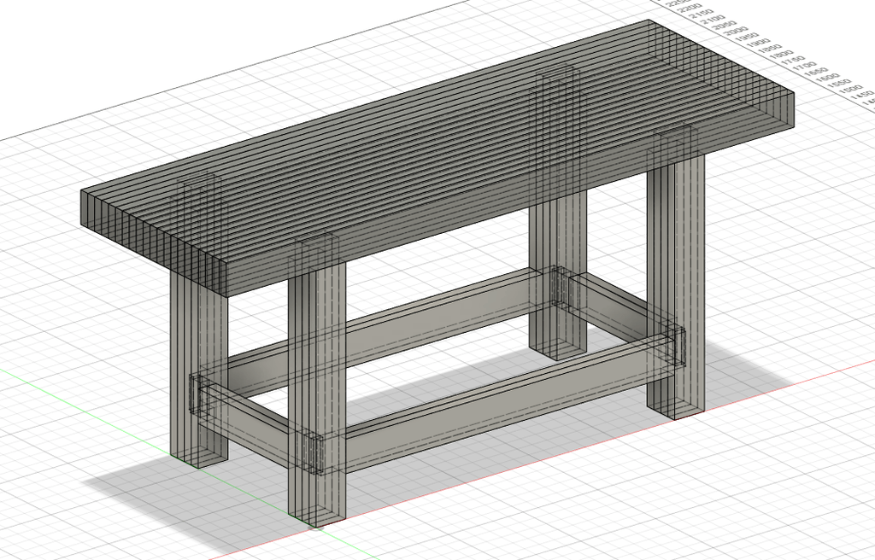Viewport: 875px width, 560px height.
Task: Click the grid ruler label 2100
Action: pos(713,20)
